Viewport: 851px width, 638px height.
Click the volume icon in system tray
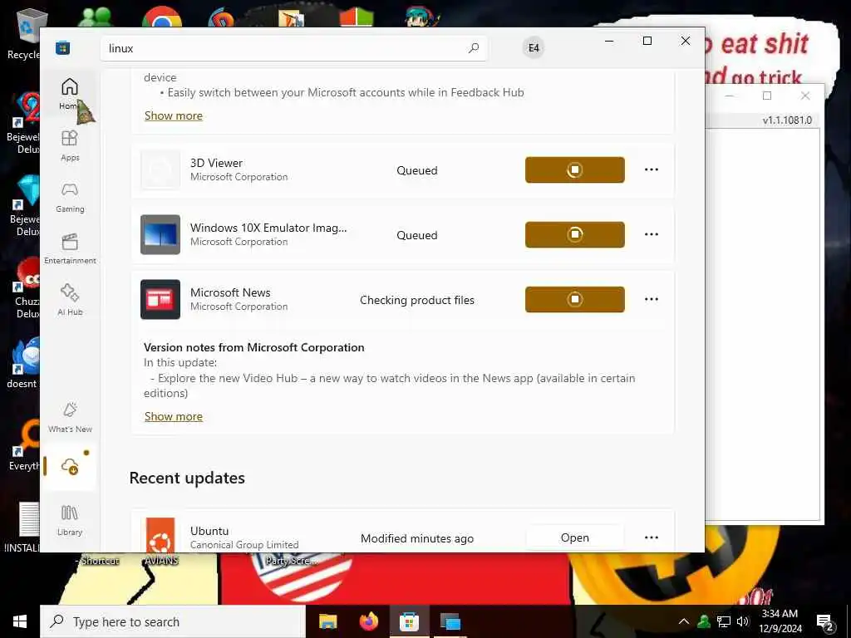pyautogui.click(x=743, y=621)
